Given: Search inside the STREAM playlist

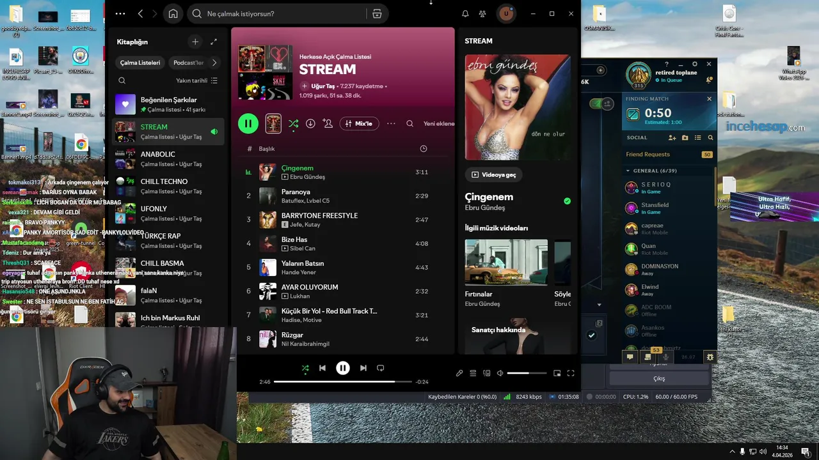Looking at the screenshot, I should (x=409, y=123).
